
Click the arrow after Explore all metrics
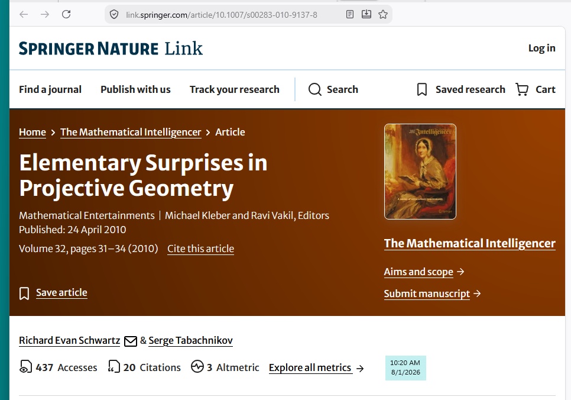pos(360,369)
